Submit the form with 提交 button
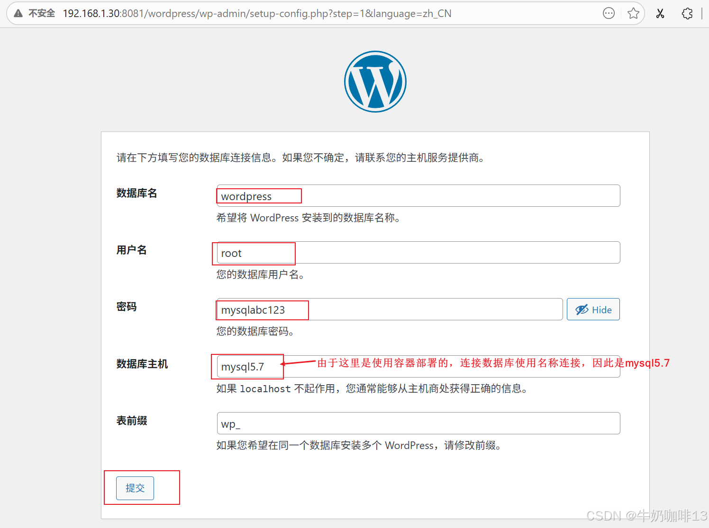Image resolution: width=709 pixels, height=528 pixels. click(x=135, y=488)
